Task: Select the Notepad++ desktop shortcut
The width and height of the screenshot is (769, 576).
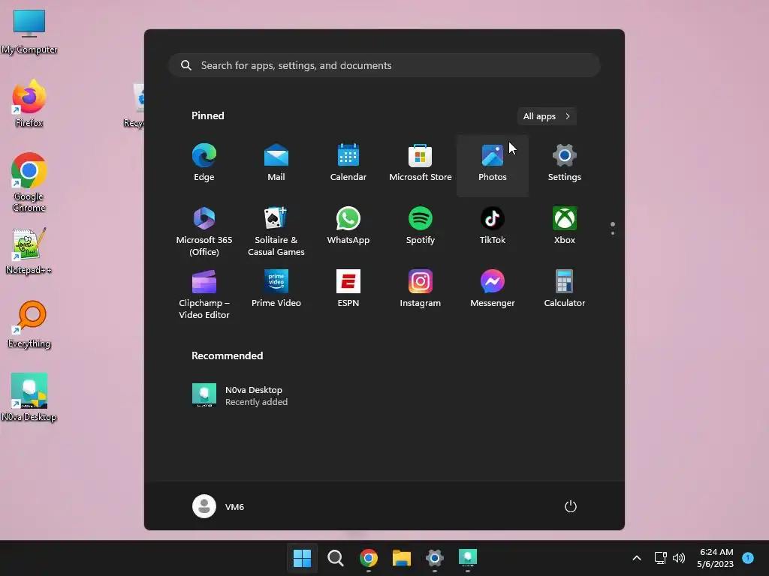Action: (x=29, y=250)
